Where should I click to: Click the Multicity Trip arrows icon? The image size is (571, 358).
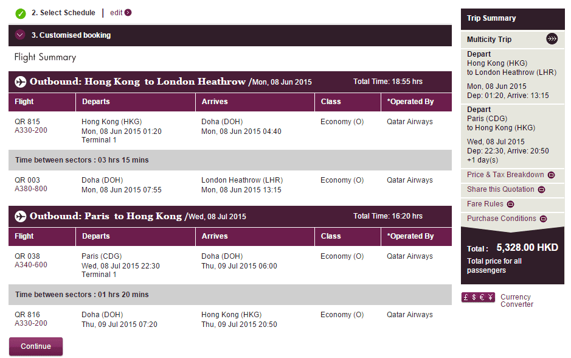click(552, 39)
